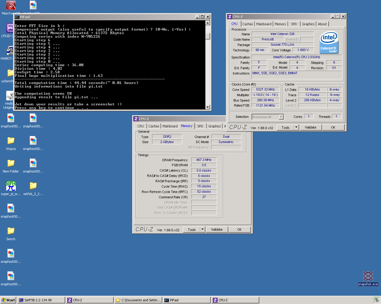
Task: Open the HWBOT desktop shortcut icon
Action: (10, 50)
